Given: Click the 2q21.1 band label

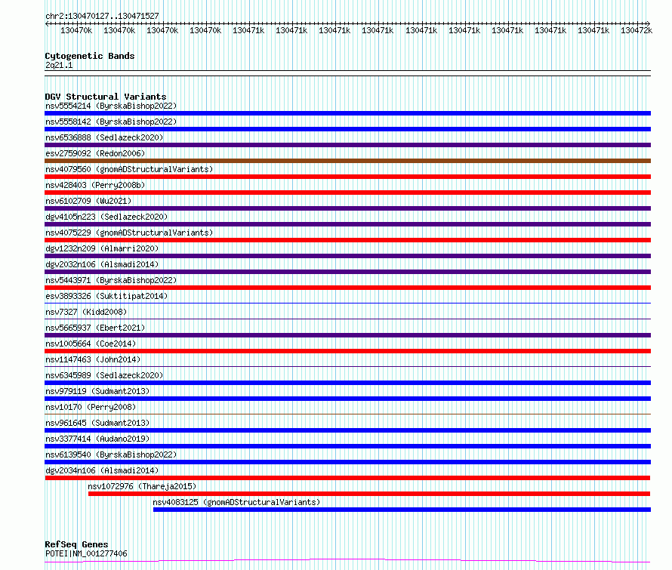Looking at the screenshot, I should (59, 65).
